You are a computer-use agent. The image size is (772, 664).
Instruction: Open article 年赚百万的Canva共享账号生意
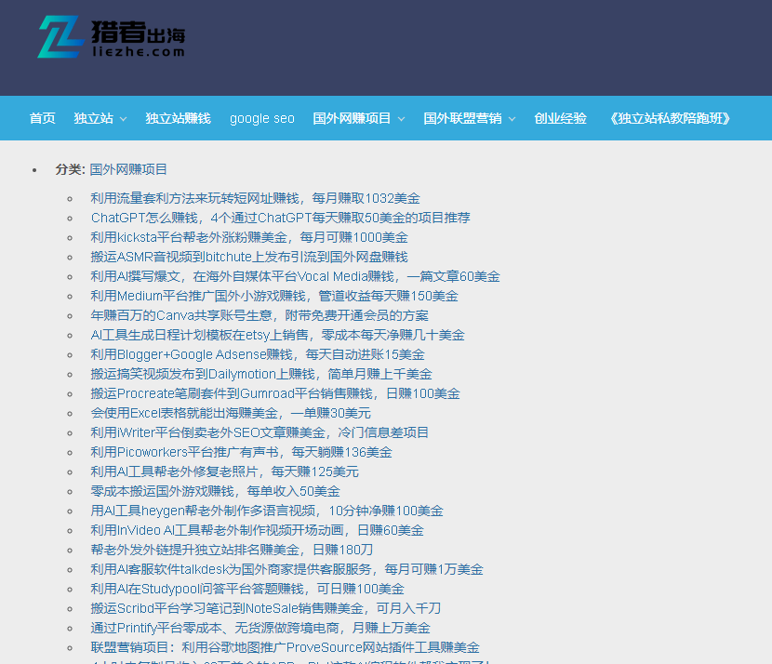(x=260, y=315)
